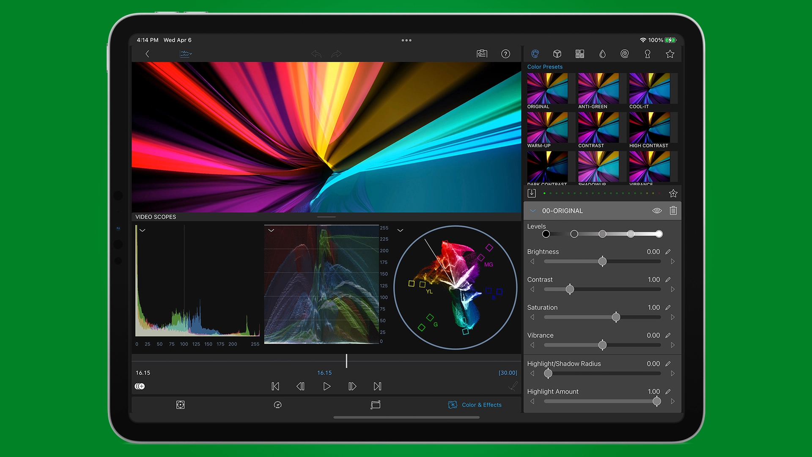Screen dimensions: 812x457
Task: Click the Brightness edit pencil icon
Action: pos(668,252)
